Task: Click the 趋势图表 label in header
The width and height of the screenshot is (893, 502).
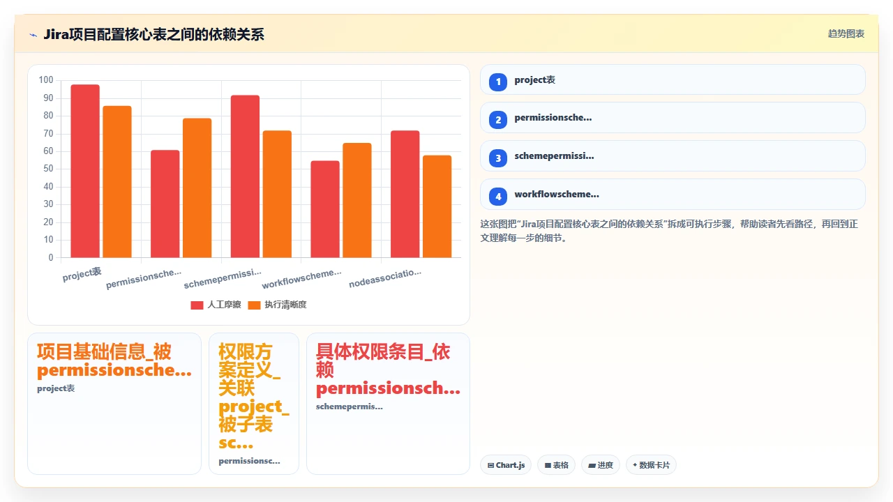Action: click(846, 33)
